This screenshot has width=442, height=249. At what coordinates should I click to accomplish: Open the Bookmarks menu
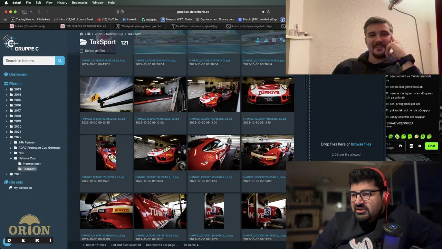[x=80, y=3]
